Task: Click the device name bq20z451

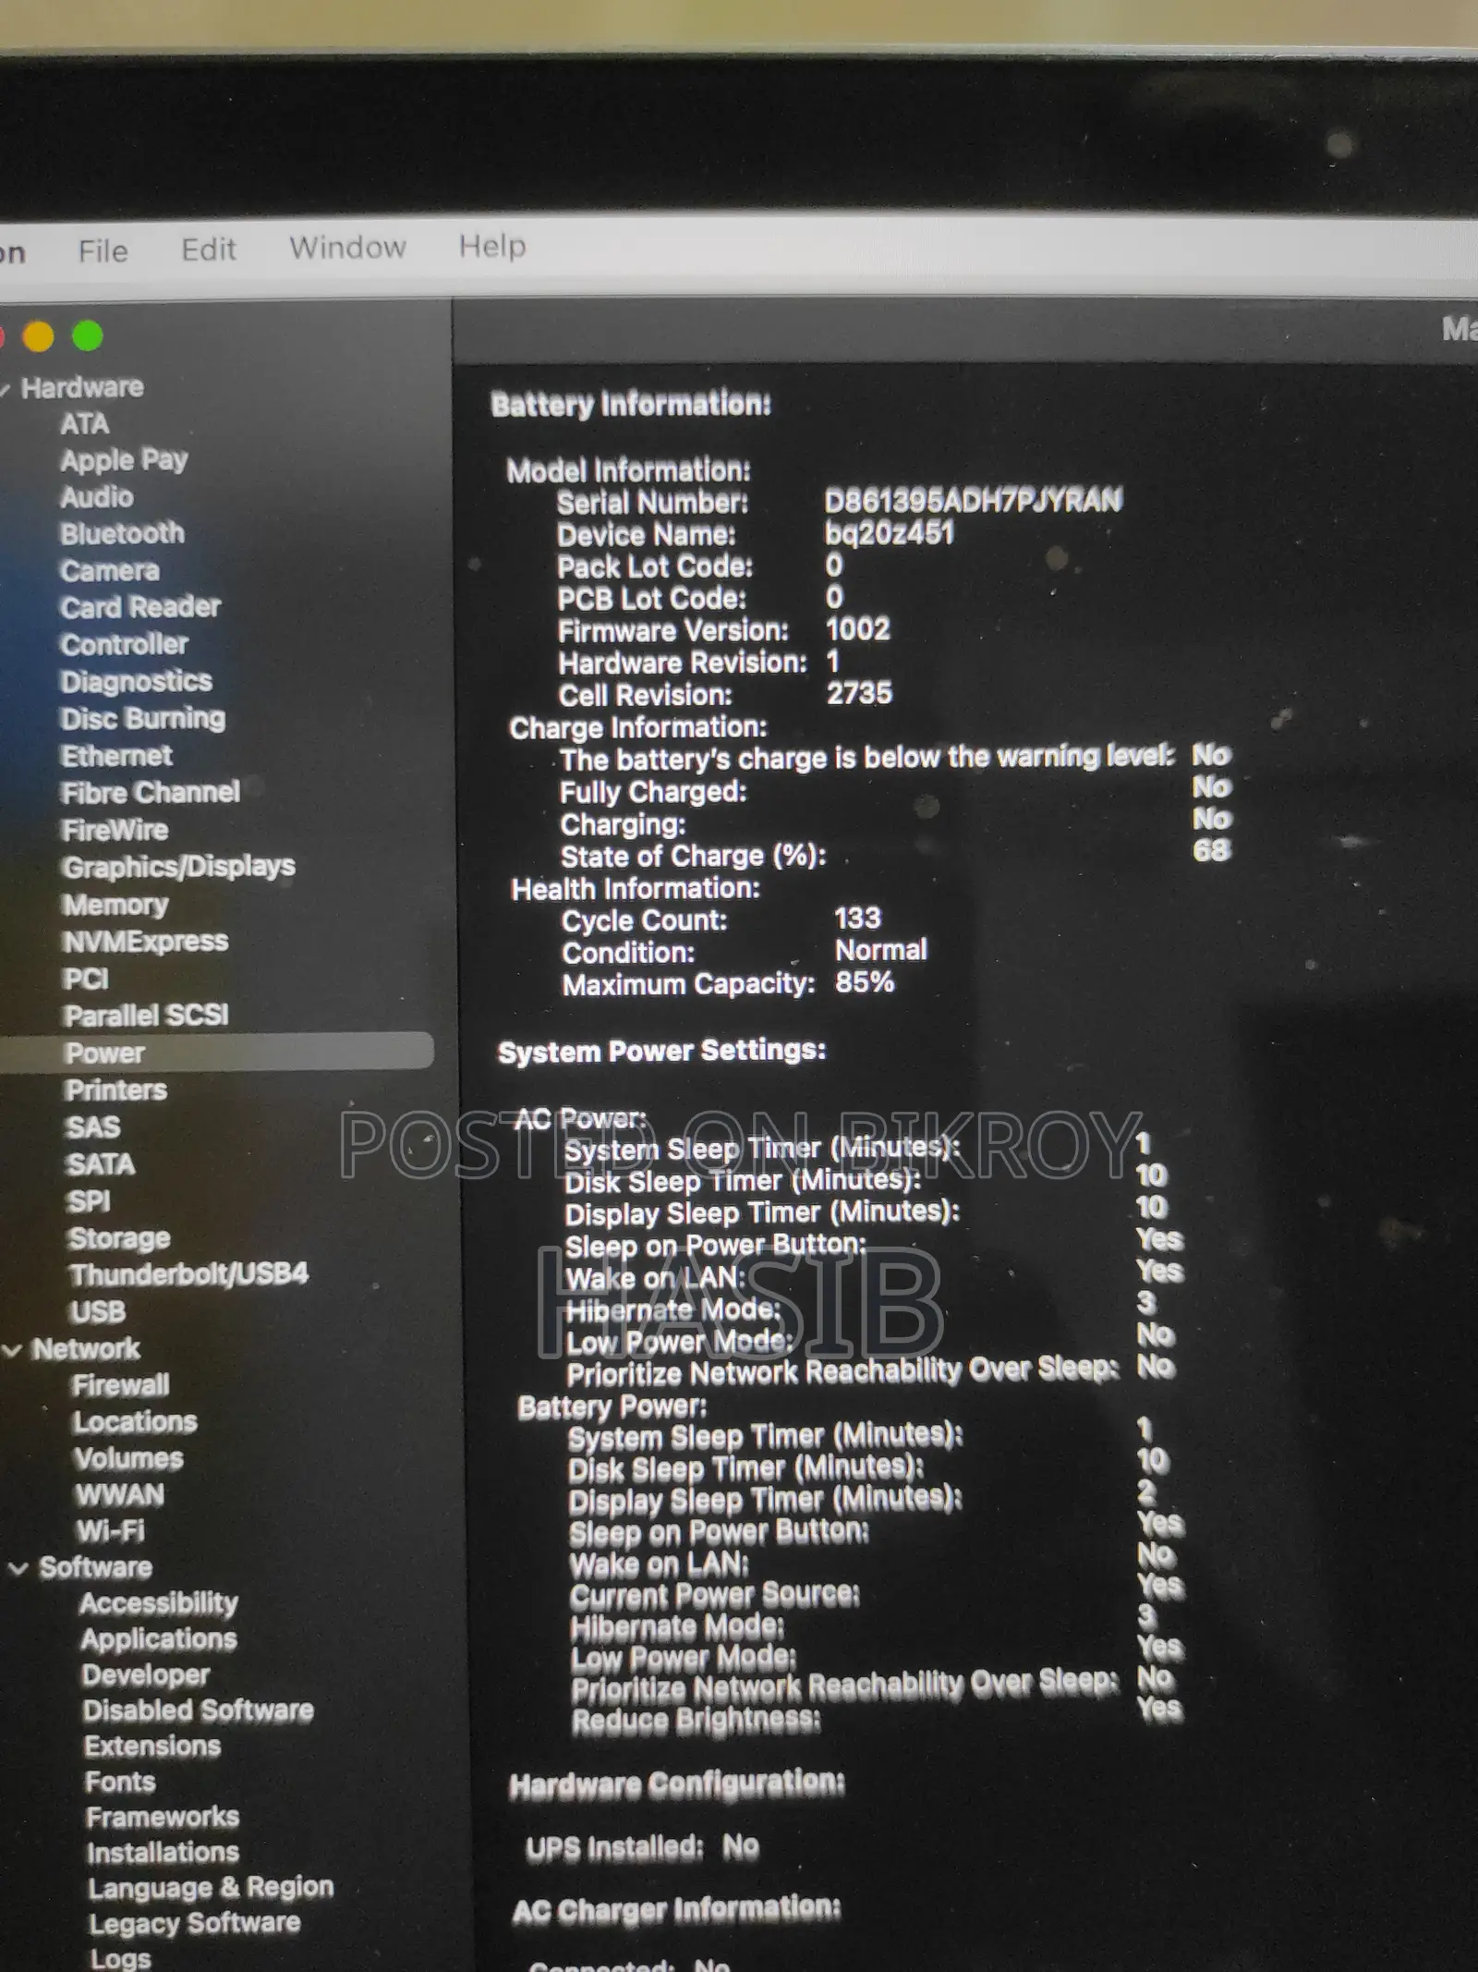Action: point(889,533)
